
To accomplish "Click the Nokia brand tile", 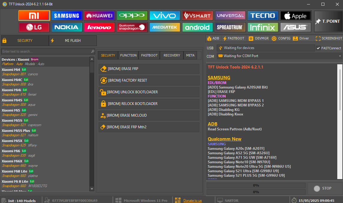I will click(67, 27).
